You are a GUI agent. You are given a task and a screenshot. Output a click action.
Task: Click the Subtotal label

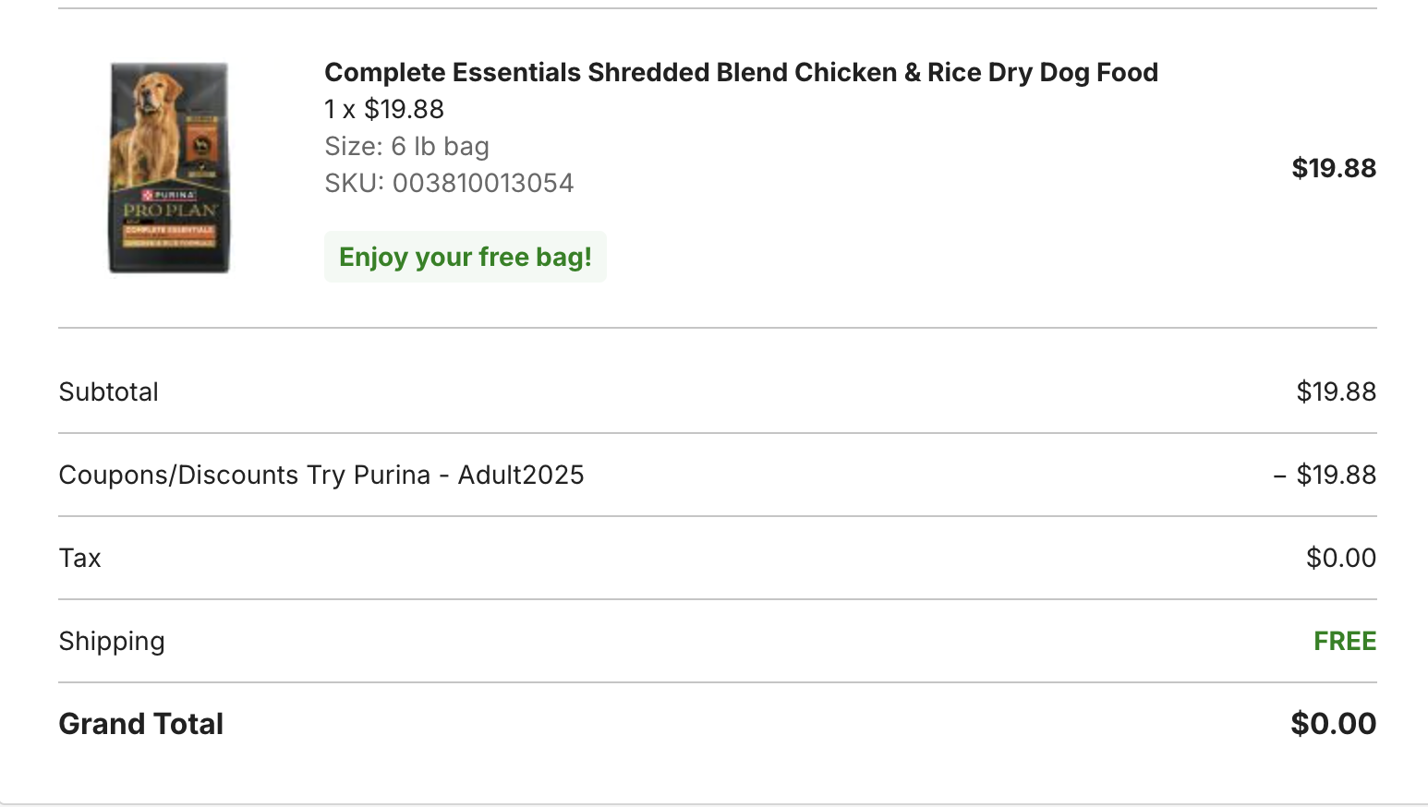coord(109,391)
